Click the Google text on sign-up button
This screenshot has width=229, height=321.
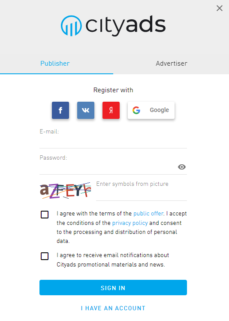click(x=159, y=110)
